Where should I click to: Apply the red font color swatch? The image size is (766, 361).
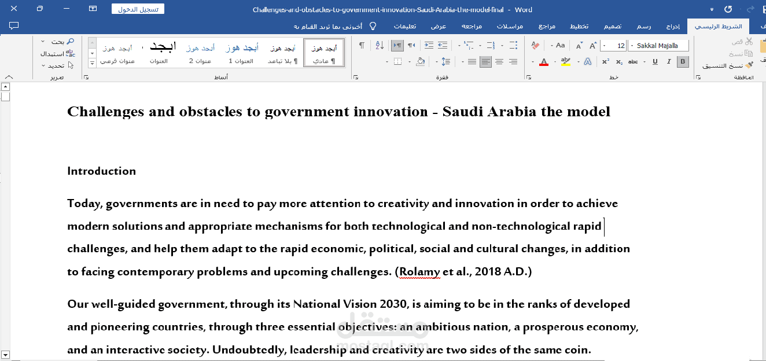tap(544, 61)
